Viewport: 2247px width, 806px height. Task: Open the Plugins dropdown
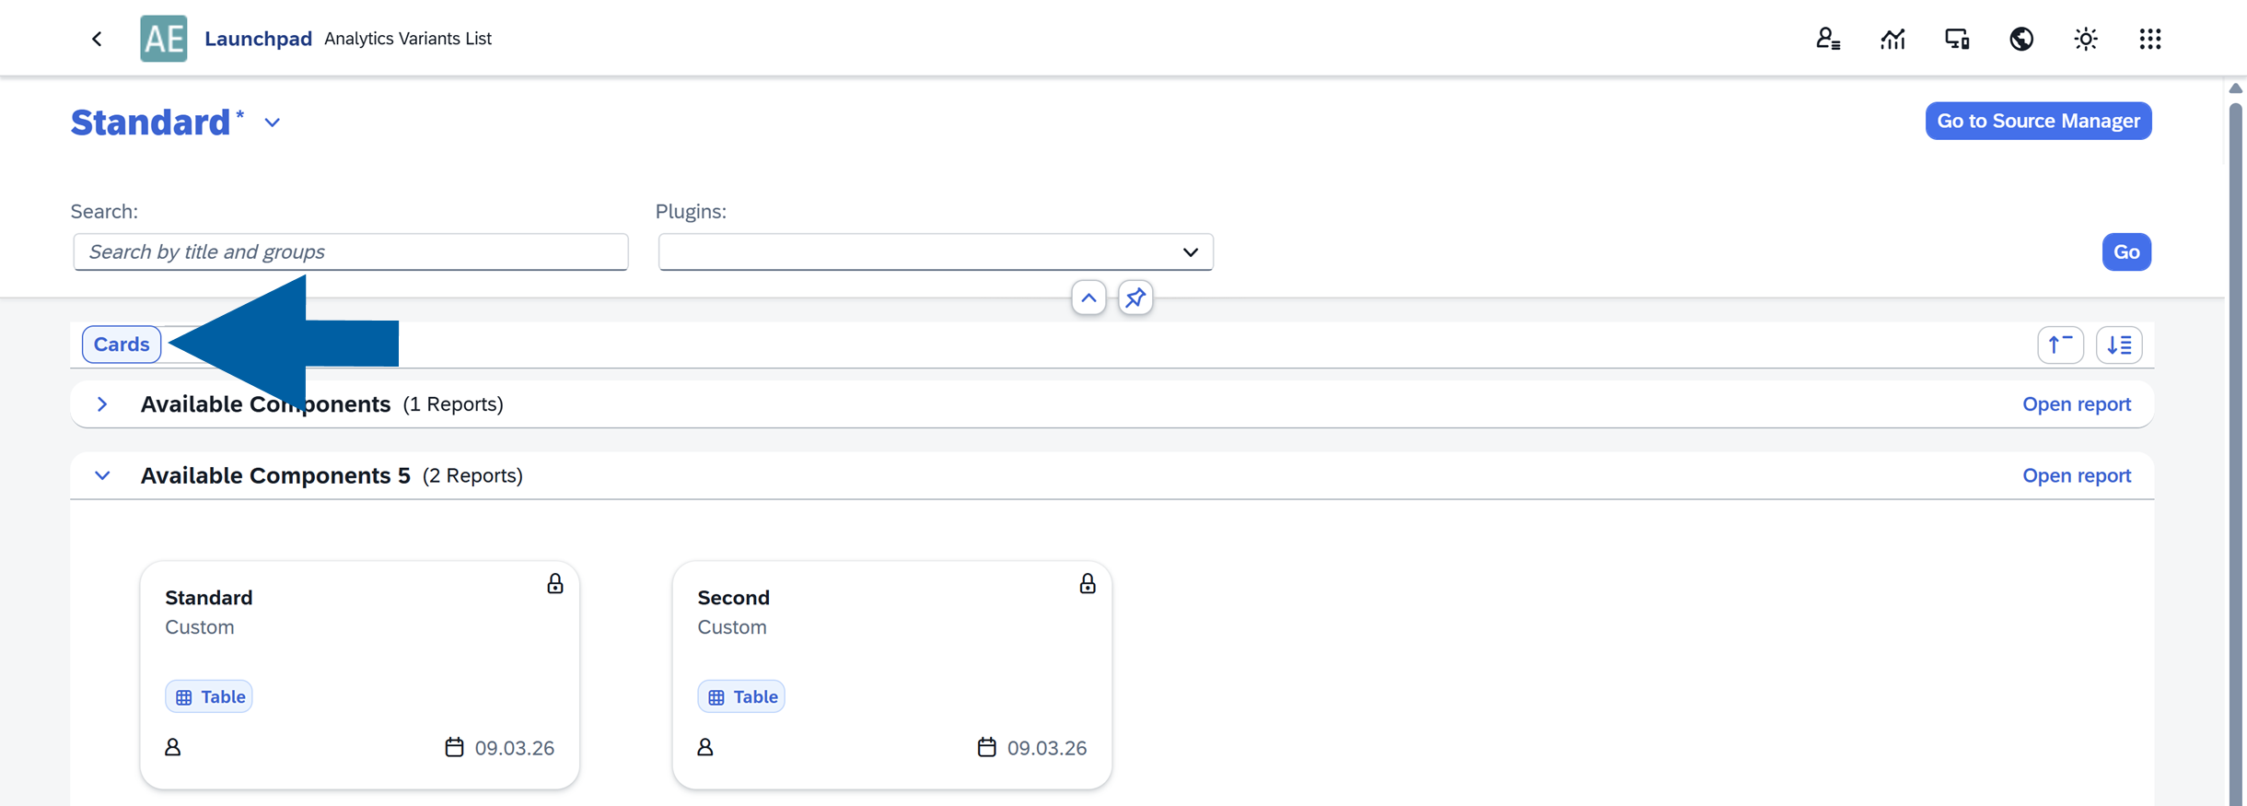(1190, 252)
